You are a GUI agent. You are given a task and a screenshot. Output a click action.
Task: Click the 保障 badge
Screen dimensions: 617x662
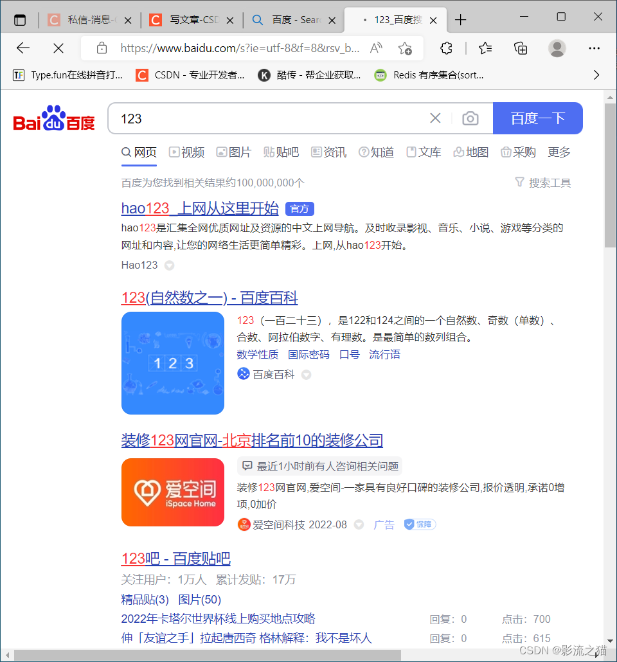tap(420, 524)
